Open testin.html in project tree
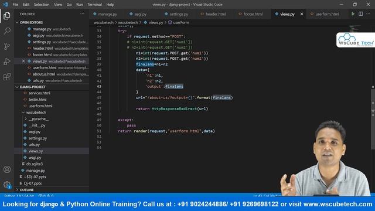 tap(52, 100)
